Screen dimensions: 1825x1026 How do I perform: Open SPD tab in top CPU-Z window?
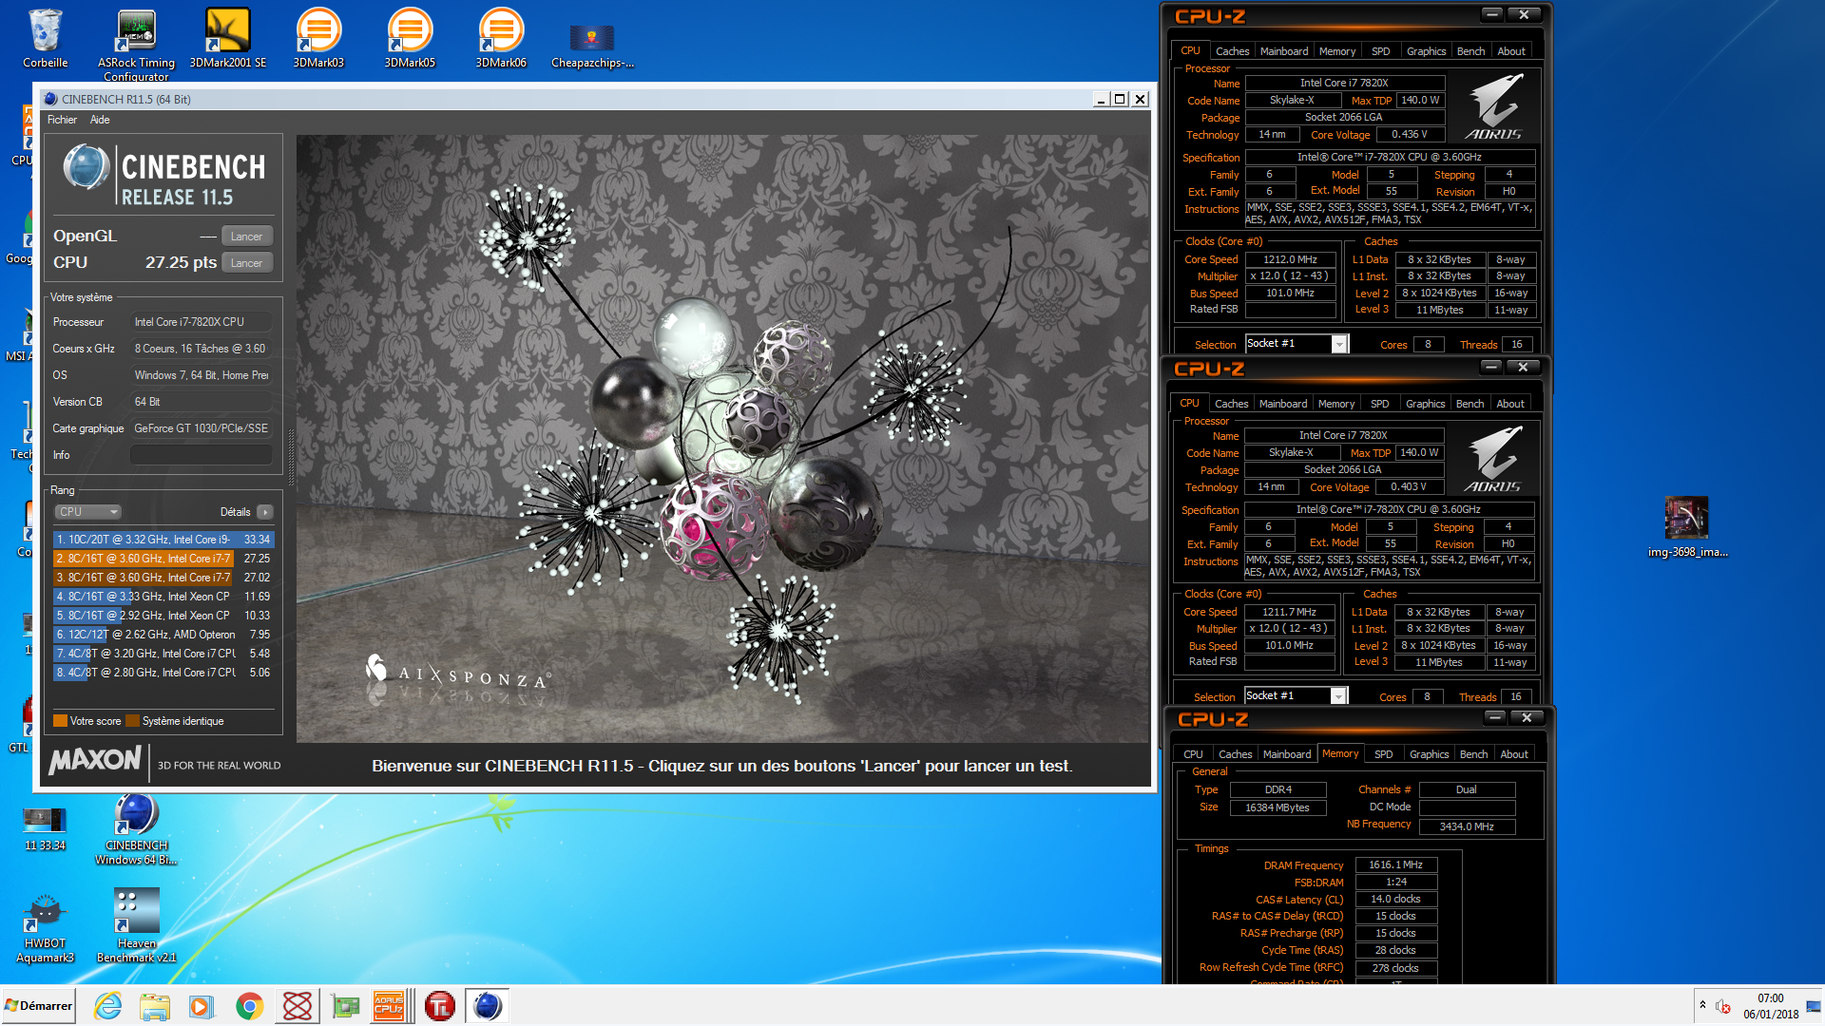coord(1381,51)
